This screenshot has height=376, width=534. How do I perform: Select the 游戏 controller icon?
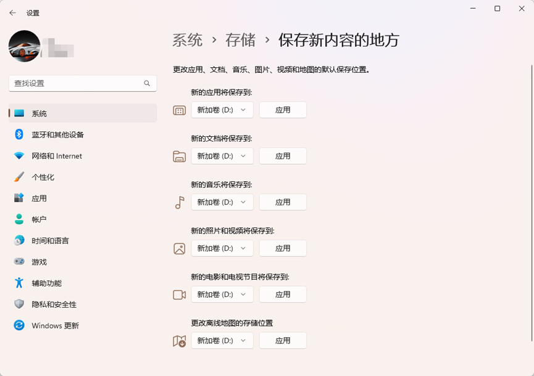[19, 262]
